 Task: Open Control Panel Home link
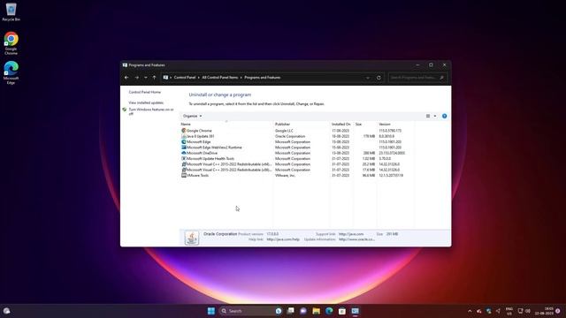coord(145,92)
